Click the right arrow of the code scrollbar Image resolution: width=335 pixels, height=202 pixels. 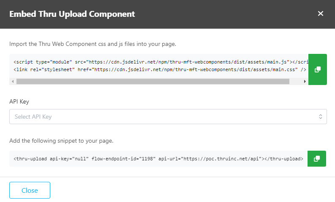[x=305, y=81]
